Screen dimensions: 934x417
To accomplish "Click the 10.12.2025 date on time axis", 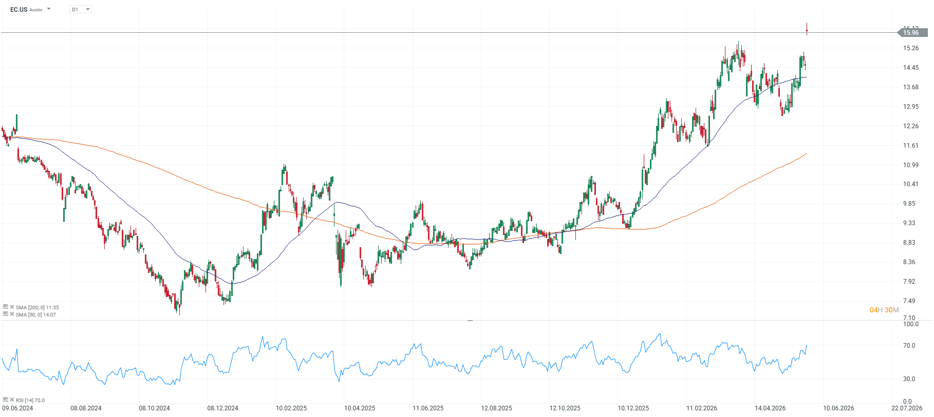I will (x=633, y=408).
